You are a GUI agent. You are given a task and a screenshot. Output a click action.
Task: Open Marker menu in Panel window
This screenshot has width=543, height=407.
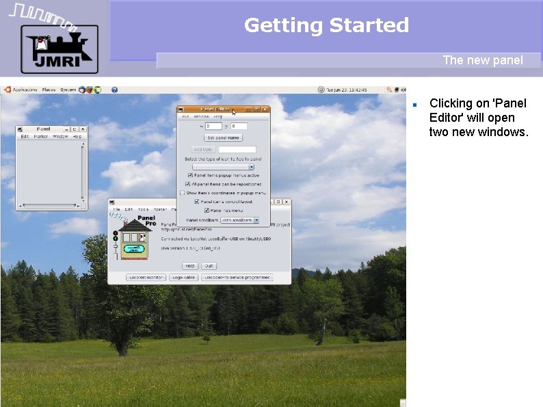coord(40,137)
